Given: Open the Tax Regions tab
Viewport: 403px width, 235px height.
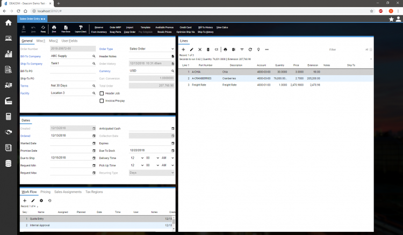Looking at the screenshot, I should (x=94, y=192).
